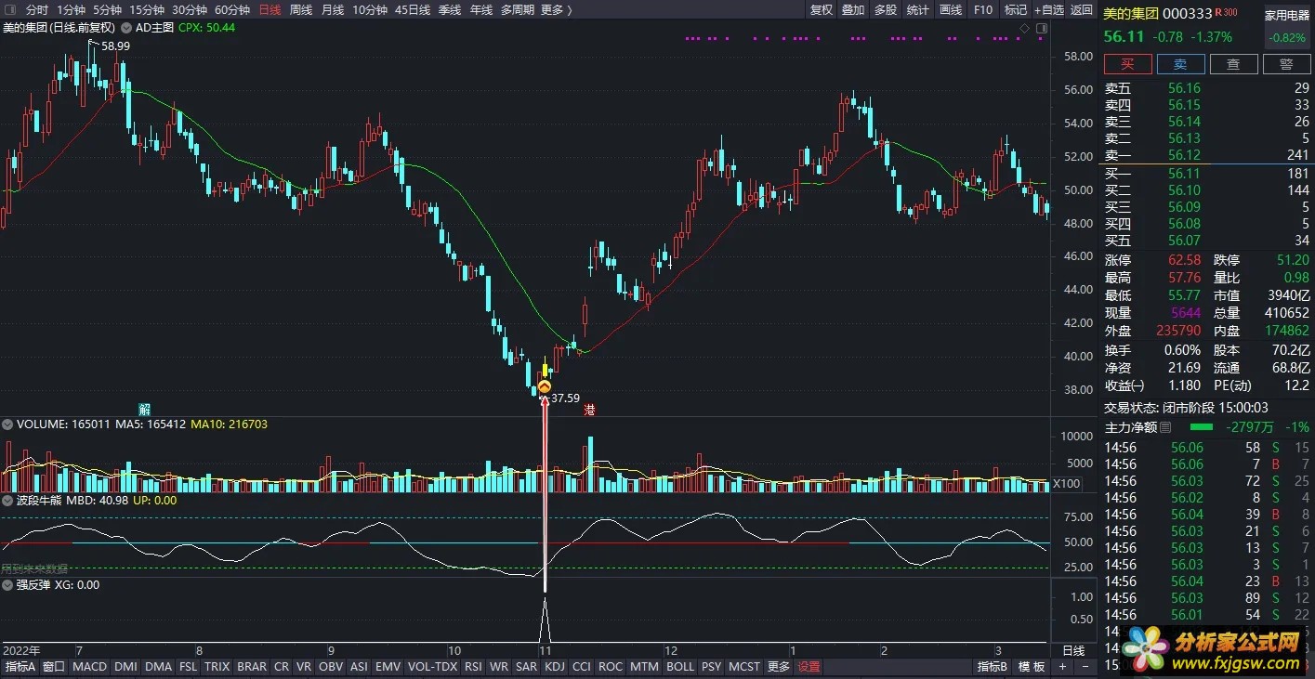This screenshot has width=1315, height=679.
Task: Toggle the side panel icon above chart
Action: pyautogui.click(x=1040, y=28)
